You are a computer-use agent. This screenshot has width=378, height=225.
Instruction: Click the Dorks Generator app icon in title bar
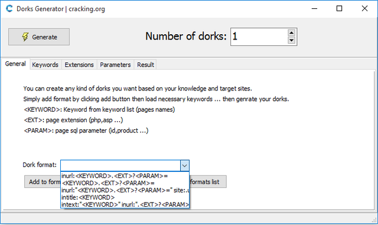[9, 9]
